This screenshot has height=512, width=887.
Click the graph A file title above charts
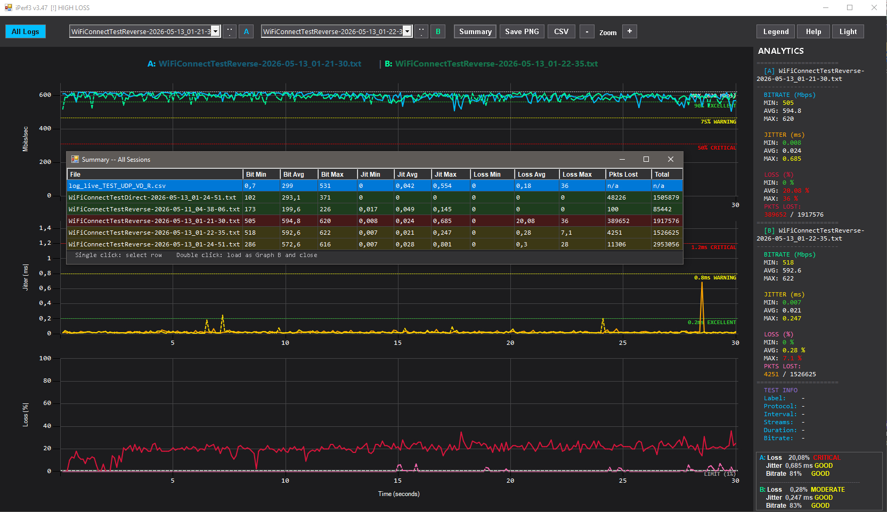[x=254, y=64]
